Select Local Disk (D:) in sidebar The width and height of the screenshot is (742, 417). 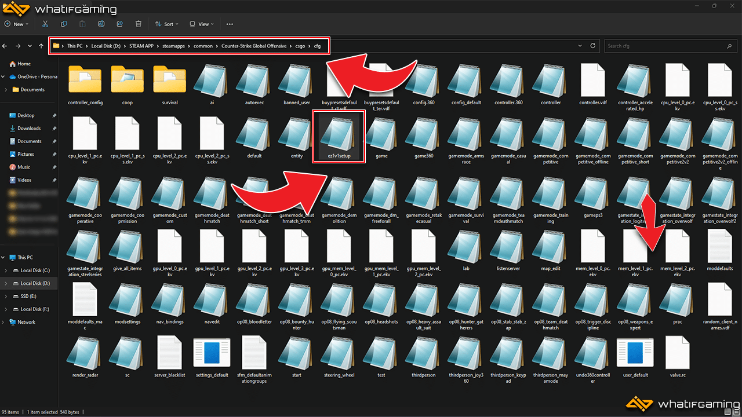29,283
